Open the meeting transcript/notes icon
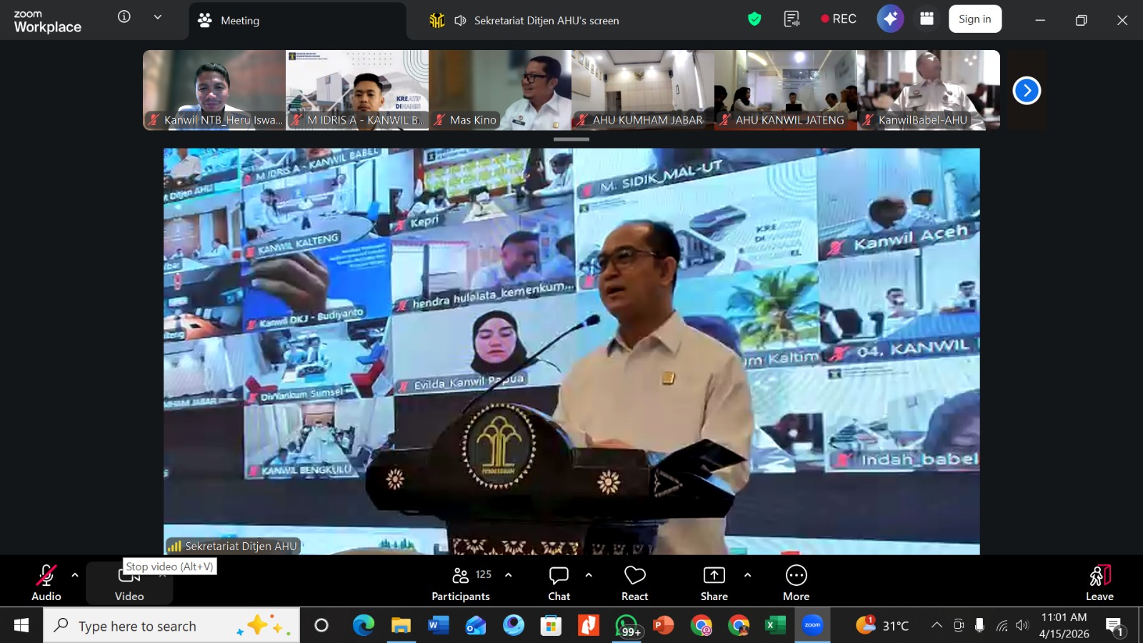This screenshot has height=643, width=1143. click(792, 19)
